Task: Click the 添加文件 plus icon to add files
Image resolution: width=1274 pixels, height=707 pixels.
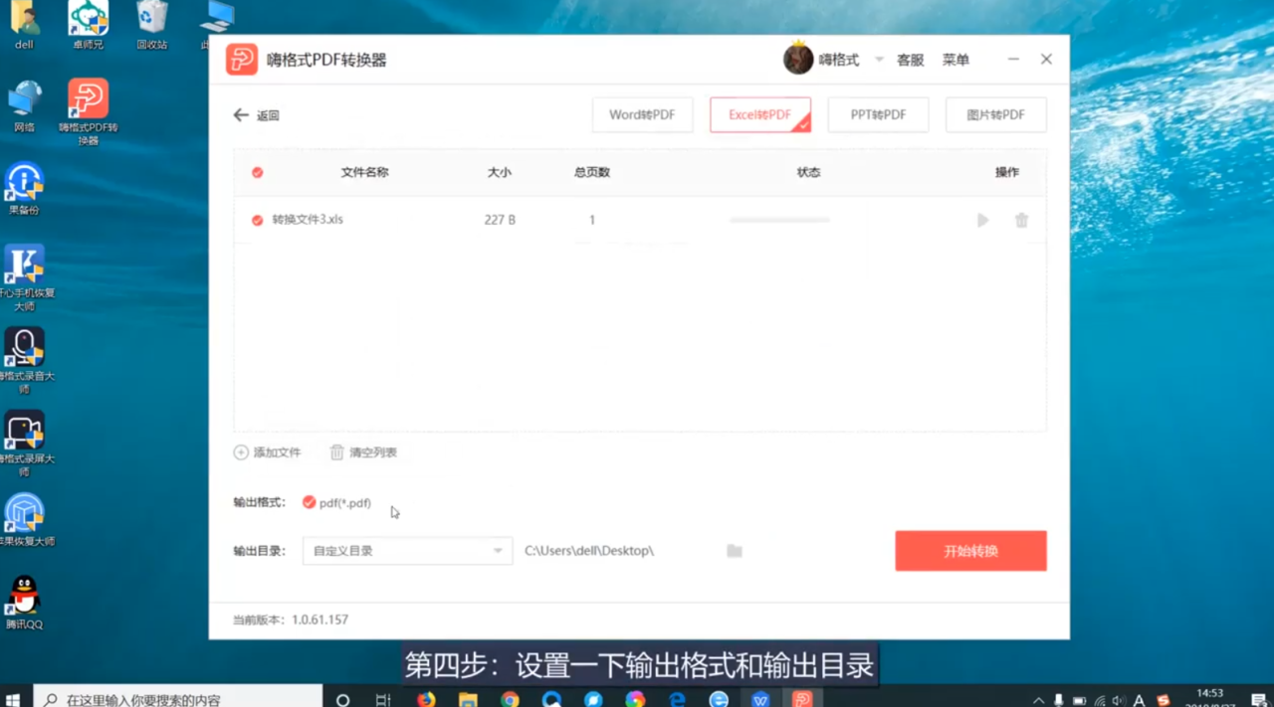Action: [x=241, y=451]
